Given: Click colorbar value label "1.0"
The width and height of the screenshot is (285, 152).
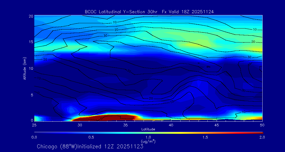Looking at the screenshot, I should tap(148, 137).
